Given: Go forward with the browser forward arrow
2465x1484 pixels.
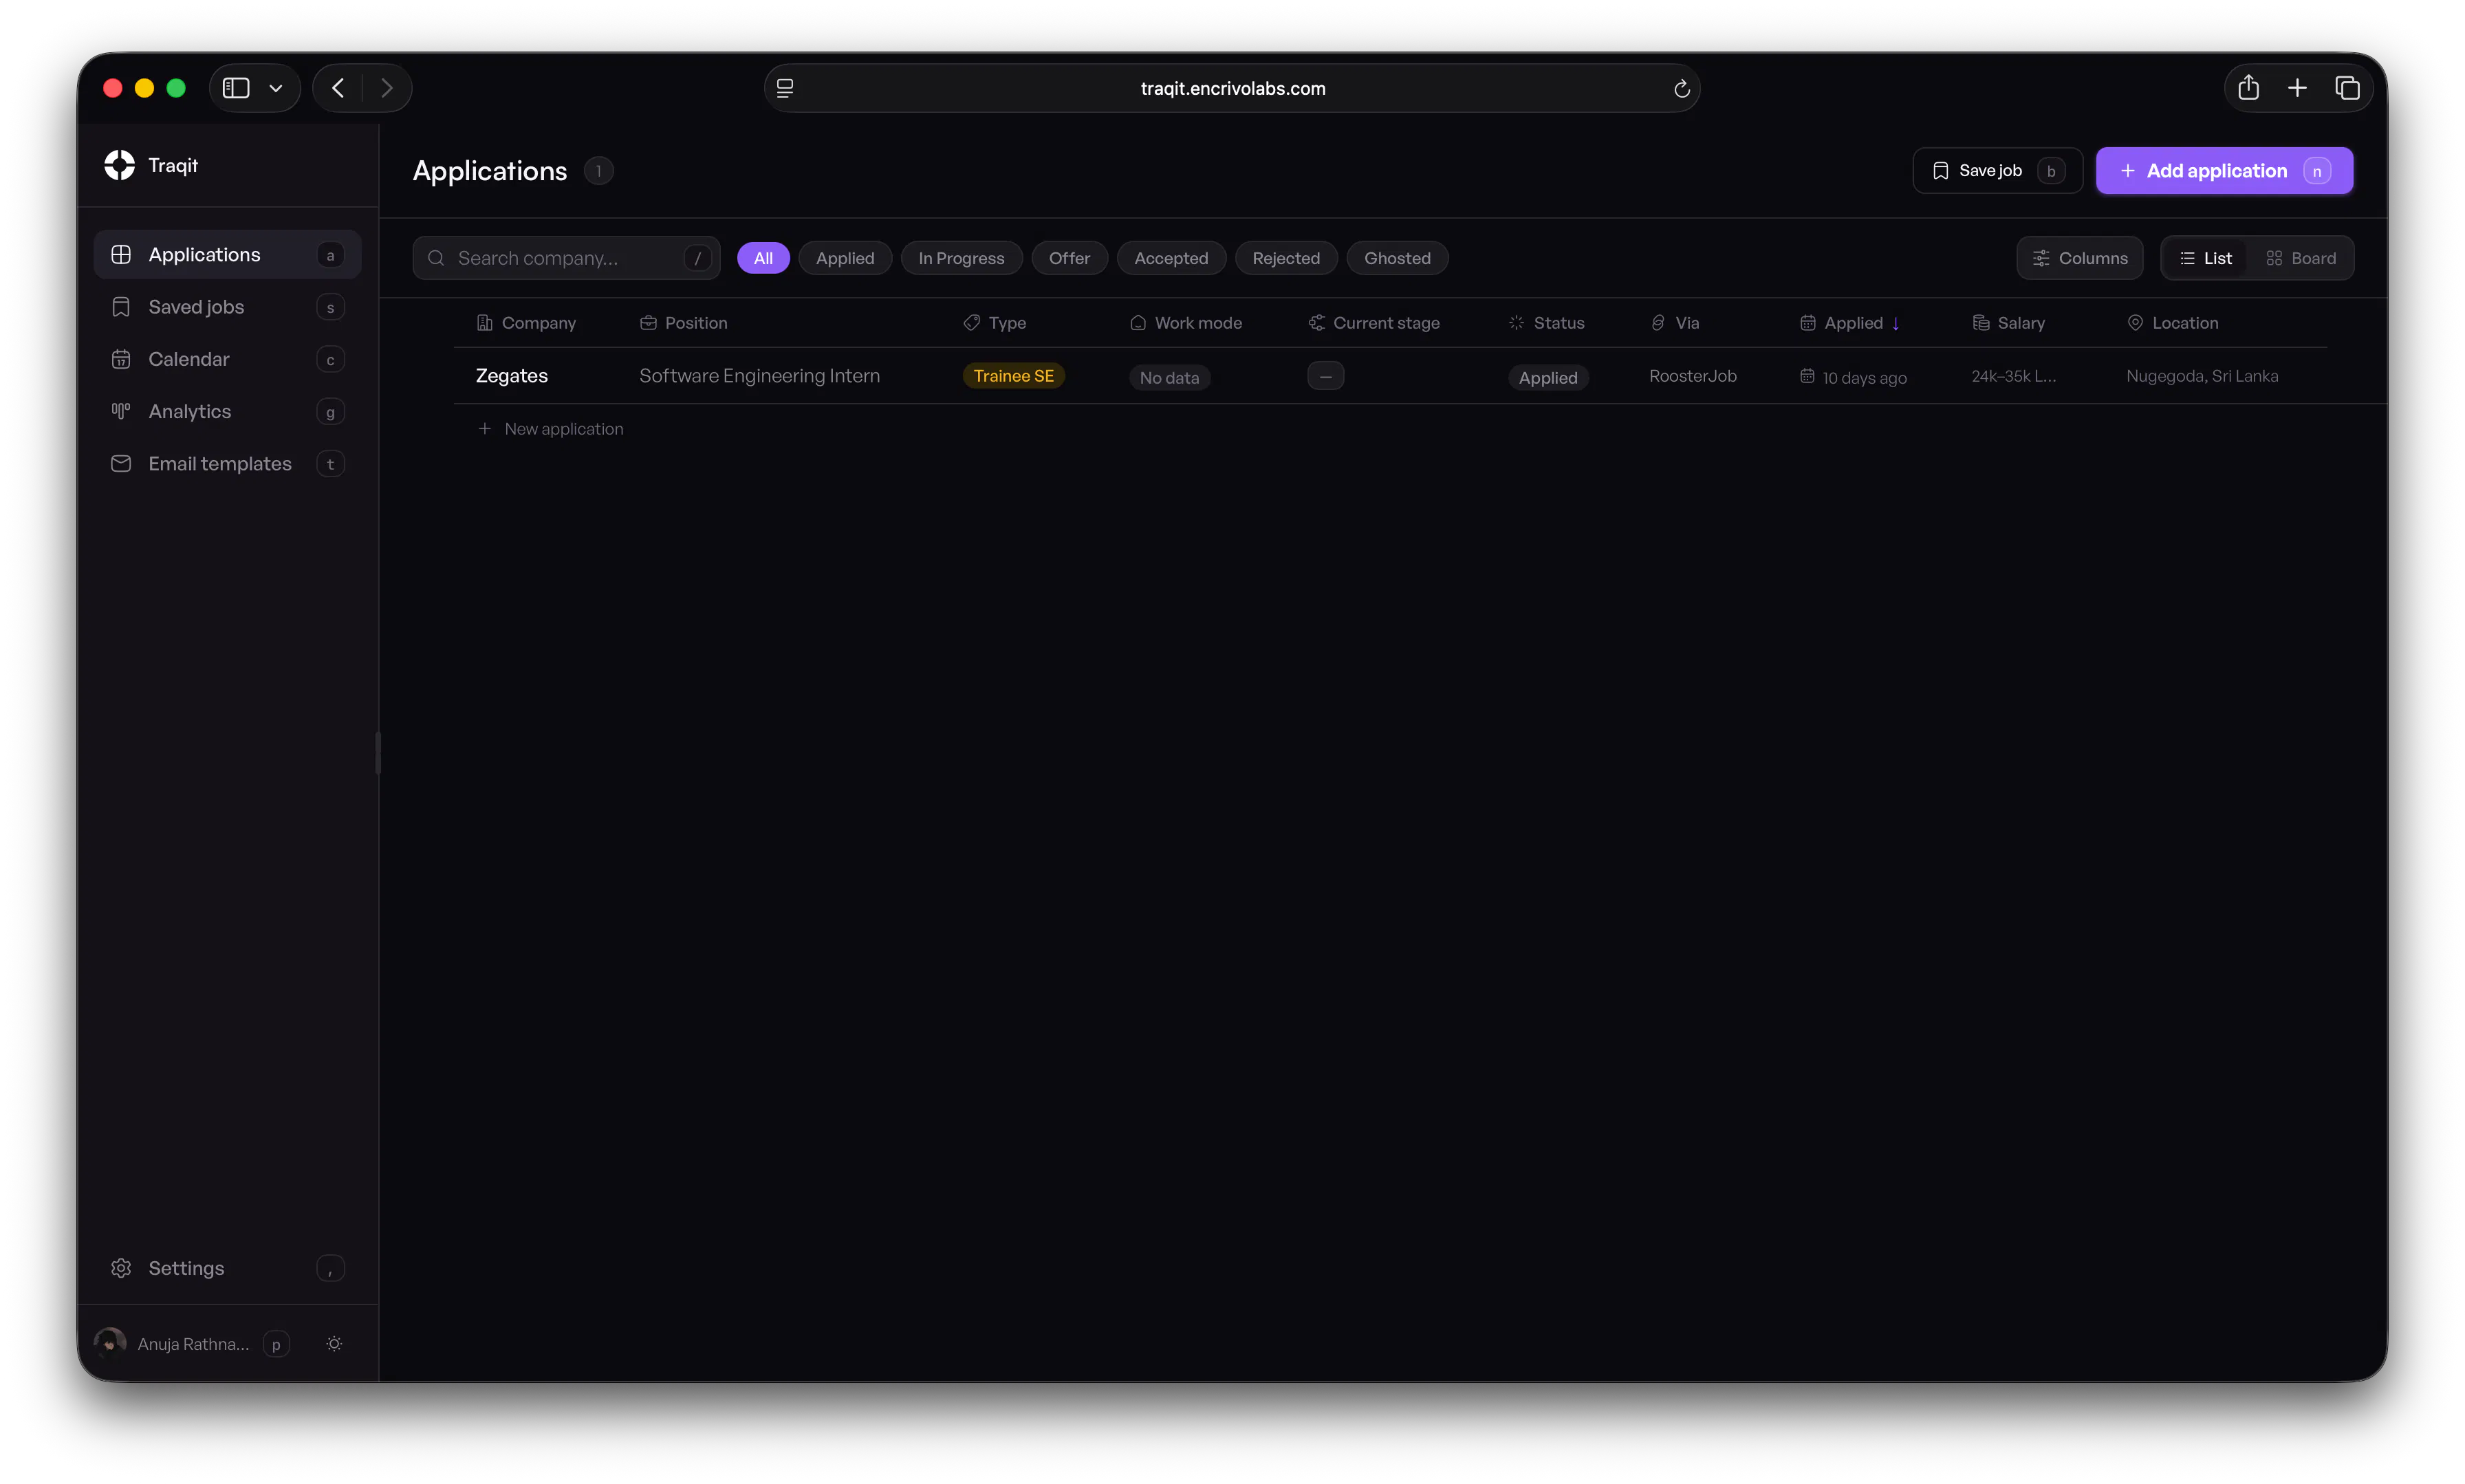Looking at the screenshot, I should tap(387, 88).
